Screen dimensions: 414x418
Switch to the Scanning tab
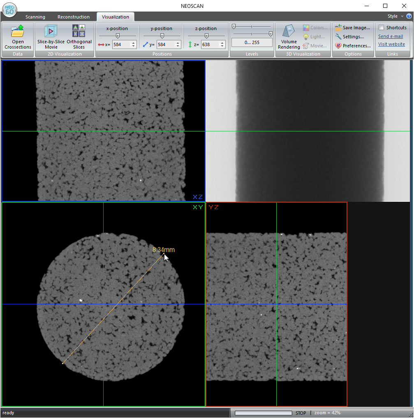(35, 17)
